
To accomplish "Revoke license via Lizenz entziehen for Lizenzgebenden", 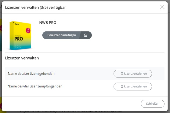I will tap(133, 73).
